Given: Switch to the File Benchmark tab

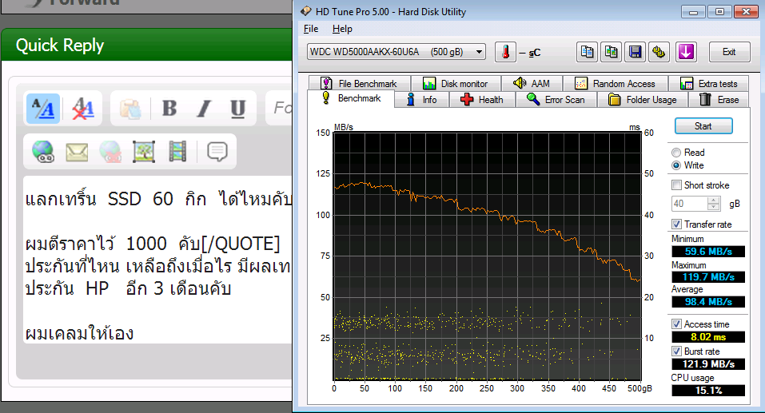Looking at the screenshot, I should [x=360, y=83].
